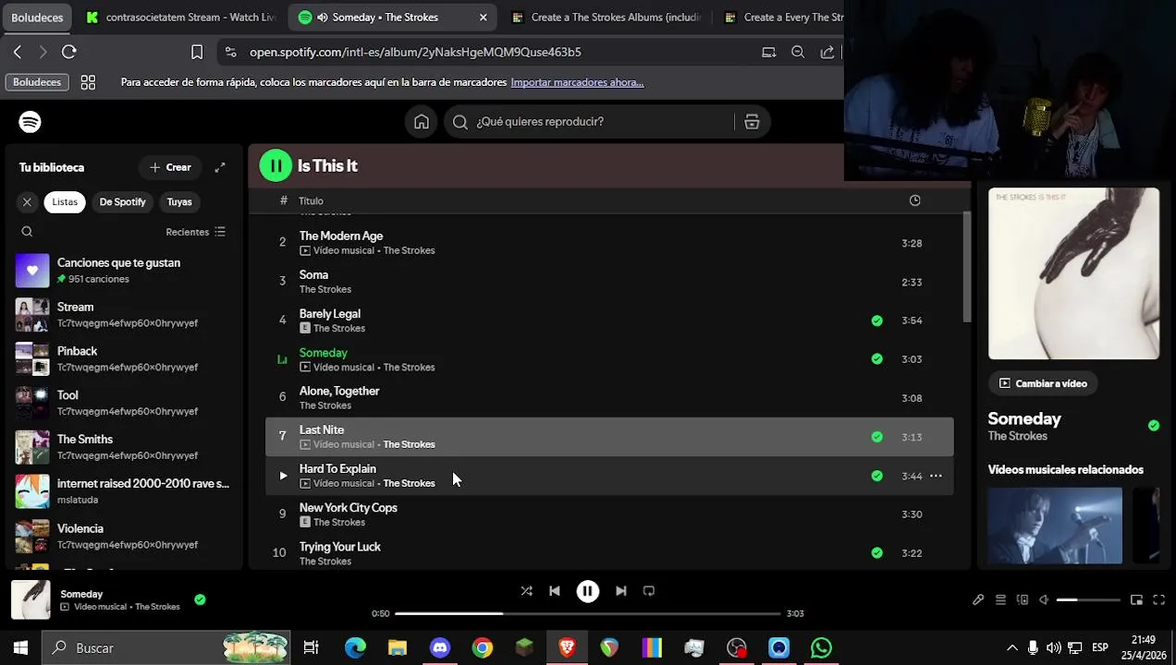The height and width of the screenshot is (665, 1176).
Task: Search within your library using magnifier icon
Action: point(27,232)
